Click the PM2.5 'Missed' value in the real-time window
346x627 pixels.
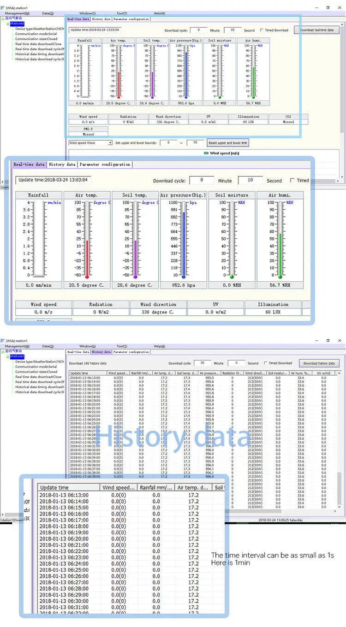click(88, 135)
